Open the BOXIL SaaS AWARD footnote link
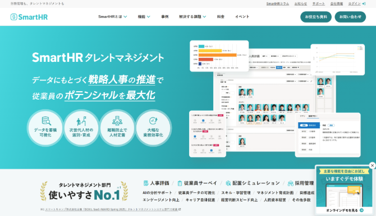The width and height of the screenshot is (376, 216). tap(111, 209)
